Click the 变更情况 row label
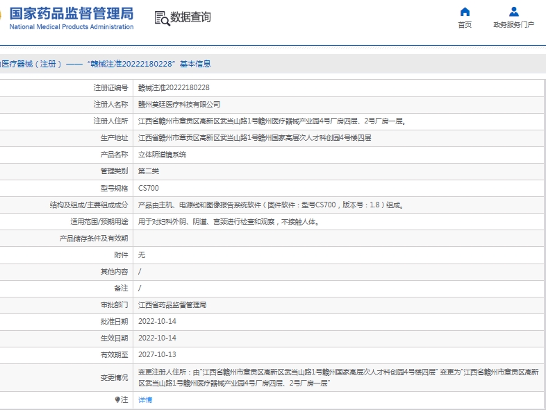 click(114, 377)
